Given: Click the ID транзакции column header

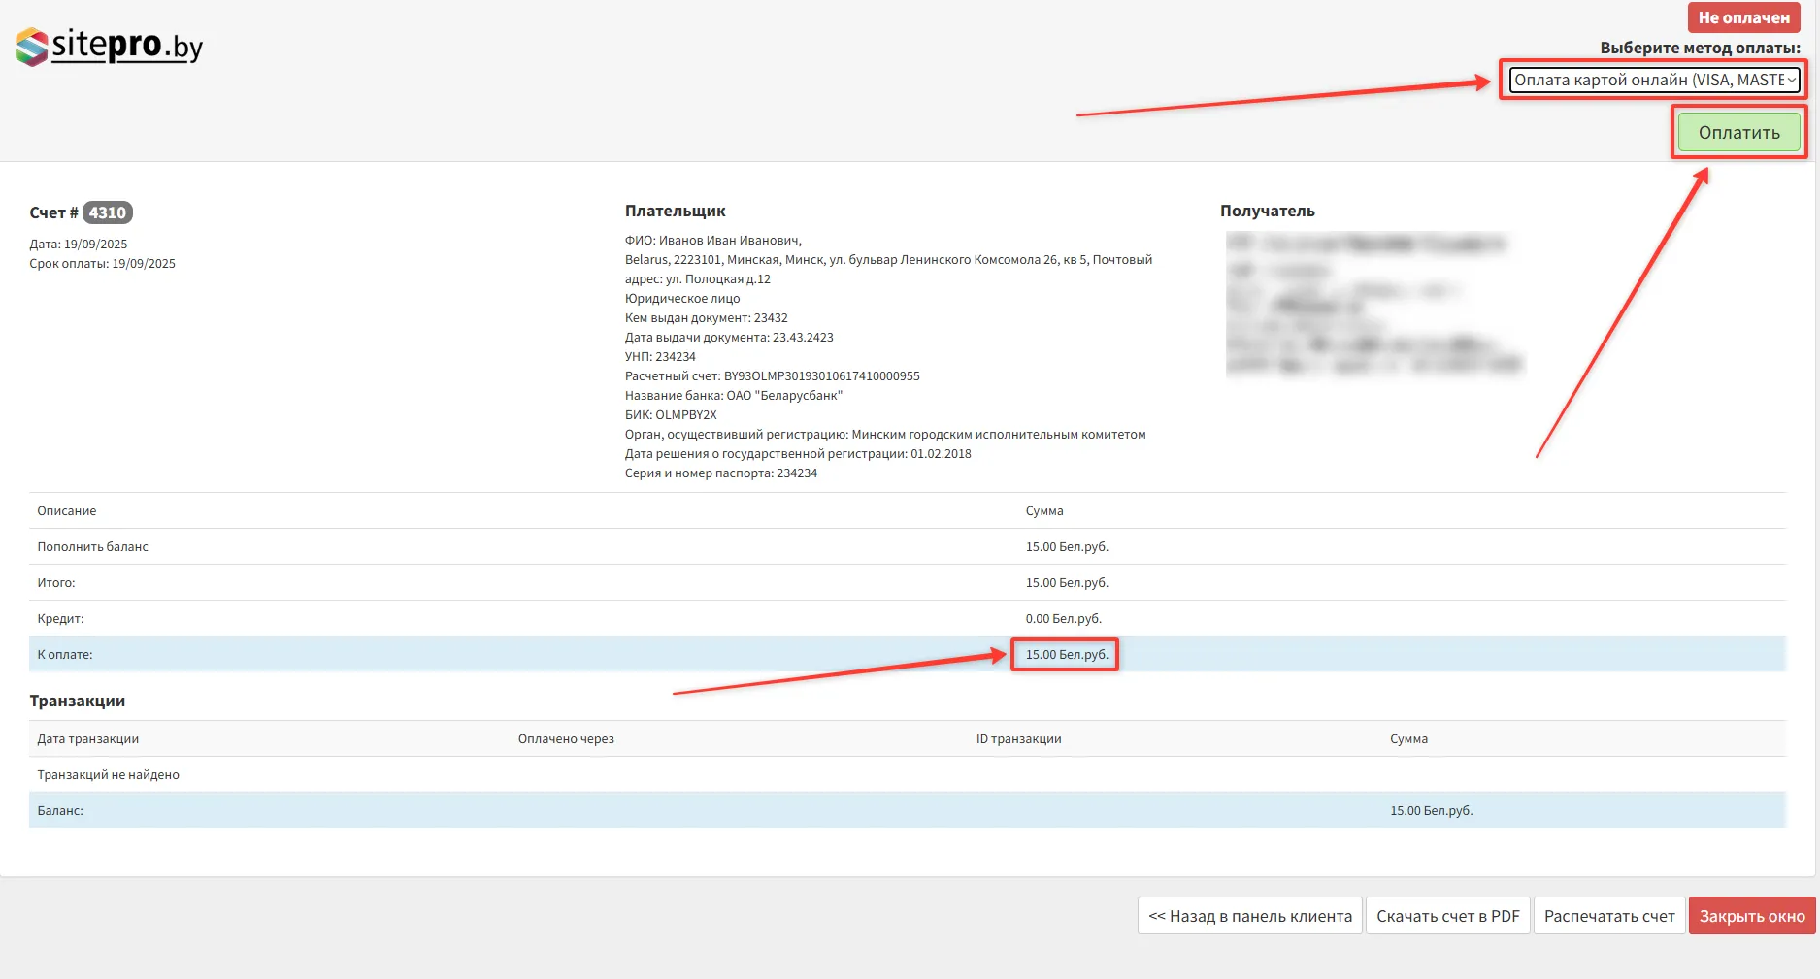Looking at the screenshot, I should 1018,739.
